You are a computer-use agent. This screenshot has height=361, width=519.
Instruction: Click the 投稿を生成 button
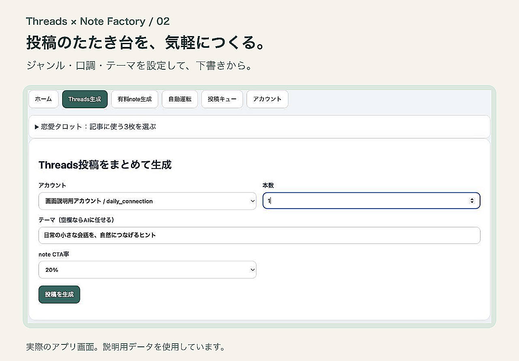click(x=59, y=295)
